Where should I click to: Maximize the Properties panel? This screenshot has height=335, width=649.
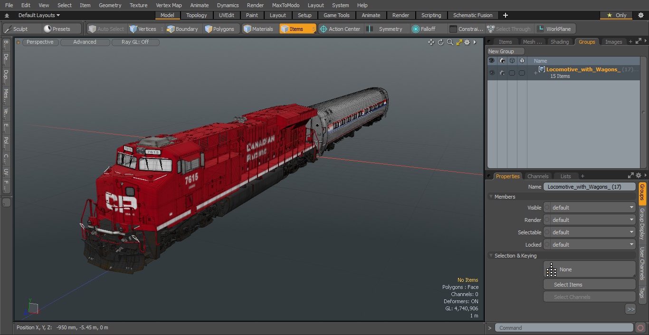(x=631, y=176)
